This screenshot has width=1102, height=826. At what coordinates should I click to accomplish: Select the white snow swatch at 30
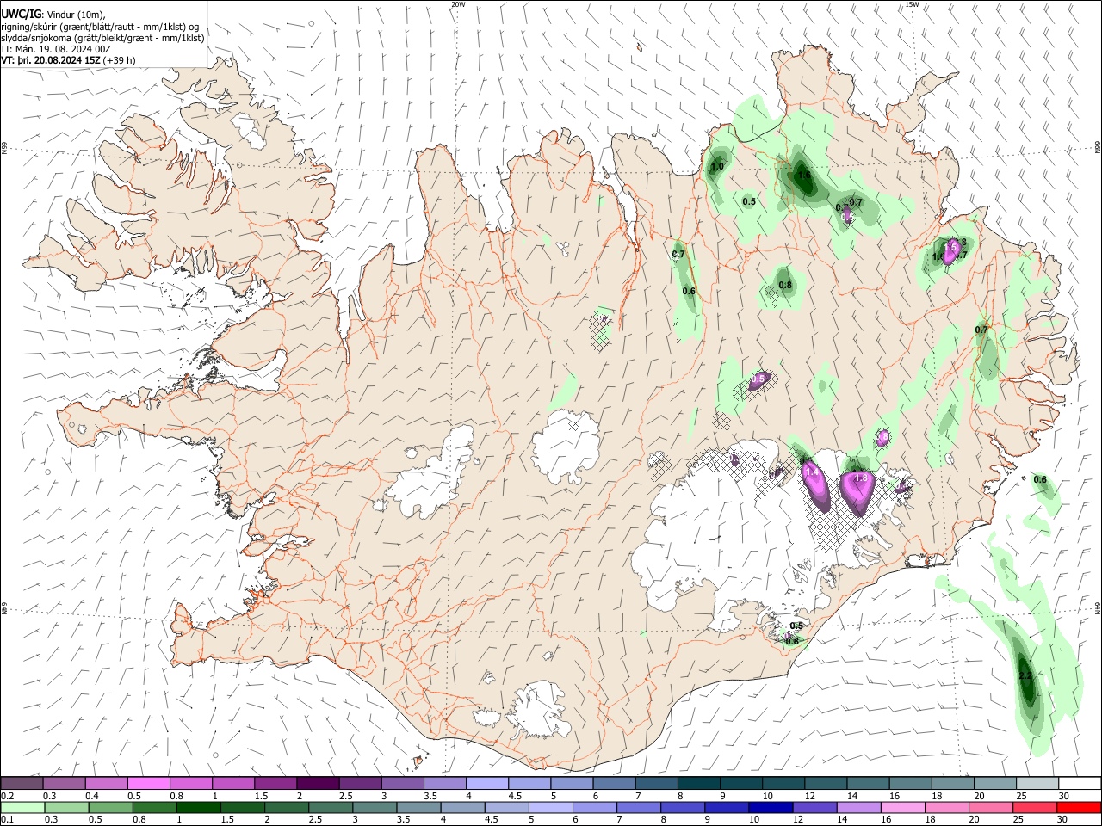point(1078,784)
